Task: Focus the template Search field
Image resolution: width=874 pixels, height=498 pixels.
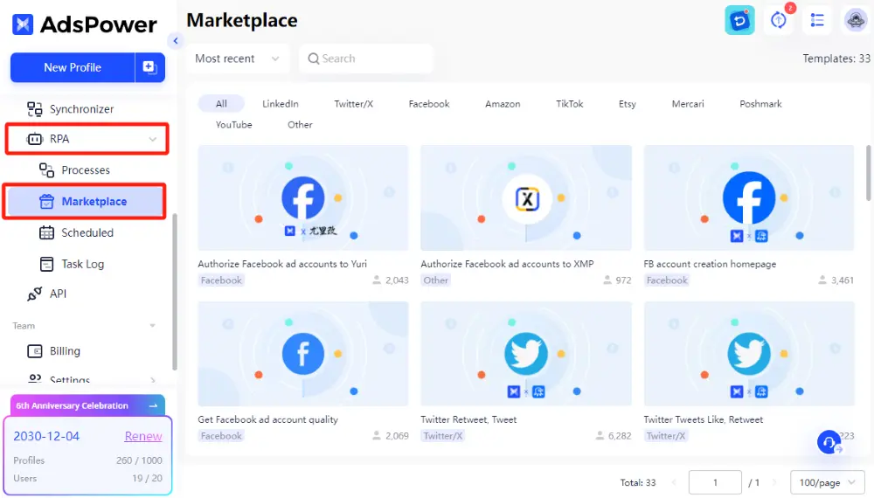Action: coord(366,59)
